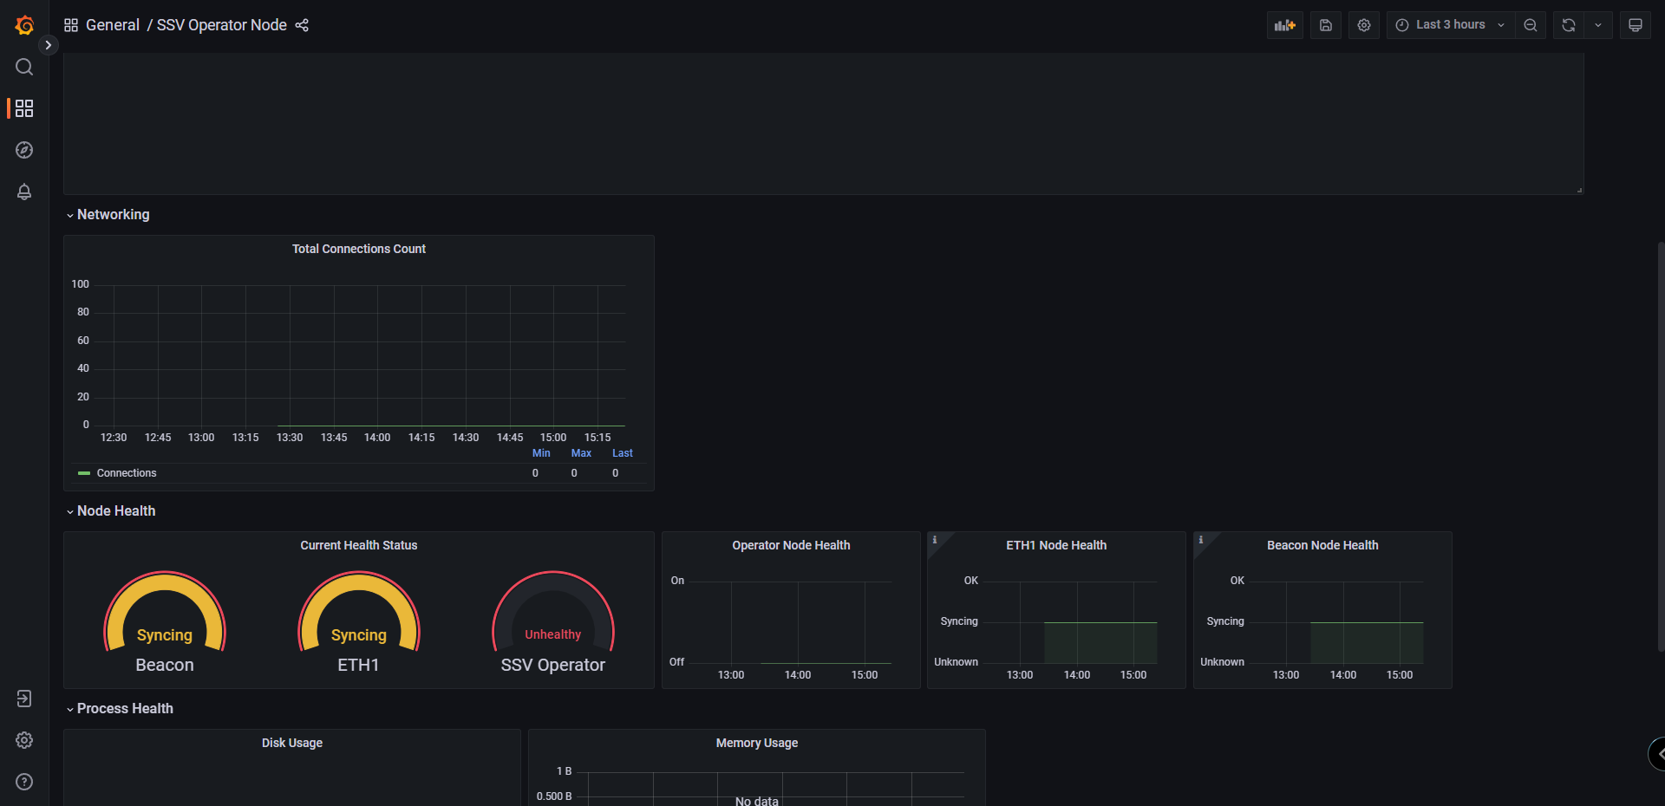Collapse the Node Health row
This screenshot has height=806, width=1665.
[111, 510]
